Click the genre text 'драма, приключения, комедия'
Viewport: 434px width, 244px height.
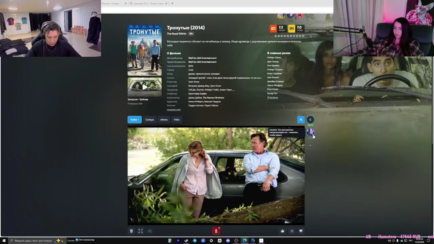coord(204,74)
